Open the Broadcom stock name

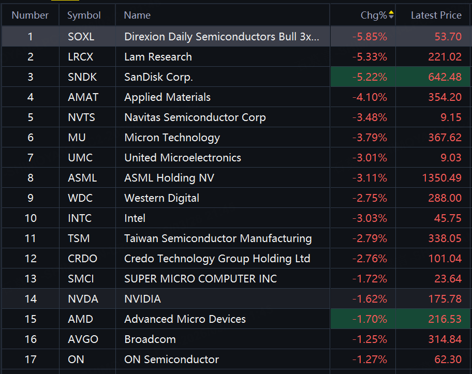click(x=150, y=339)
